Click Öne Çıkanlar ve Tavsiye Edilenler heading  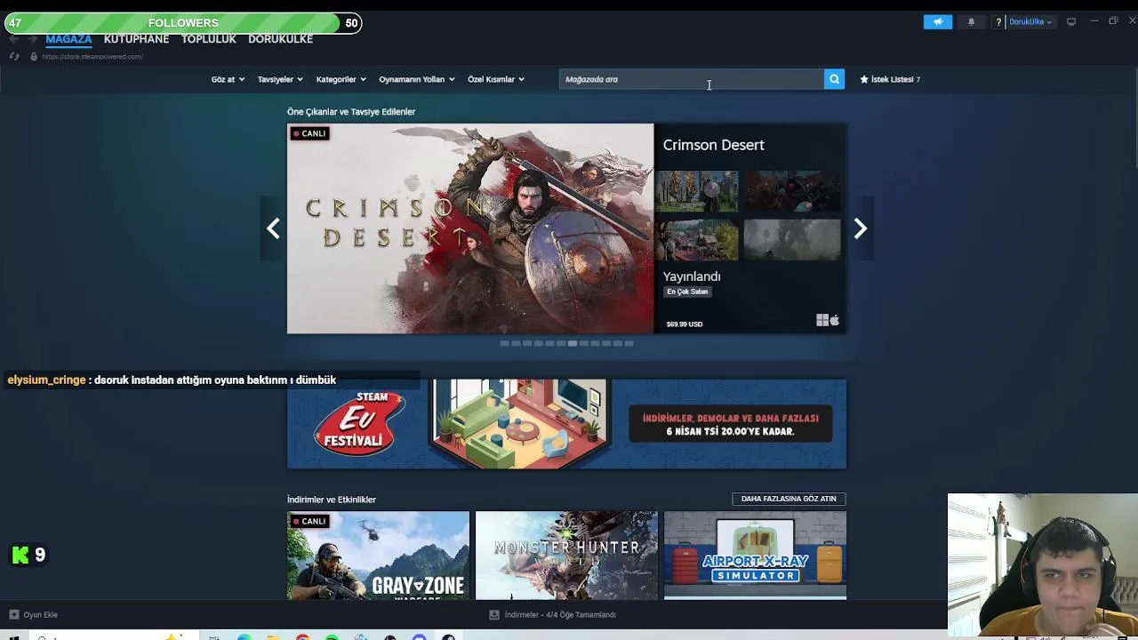click(351, 112)
